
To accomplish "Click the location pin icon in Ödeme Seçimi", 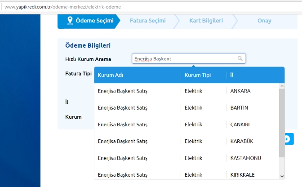I will click(70, 21).
